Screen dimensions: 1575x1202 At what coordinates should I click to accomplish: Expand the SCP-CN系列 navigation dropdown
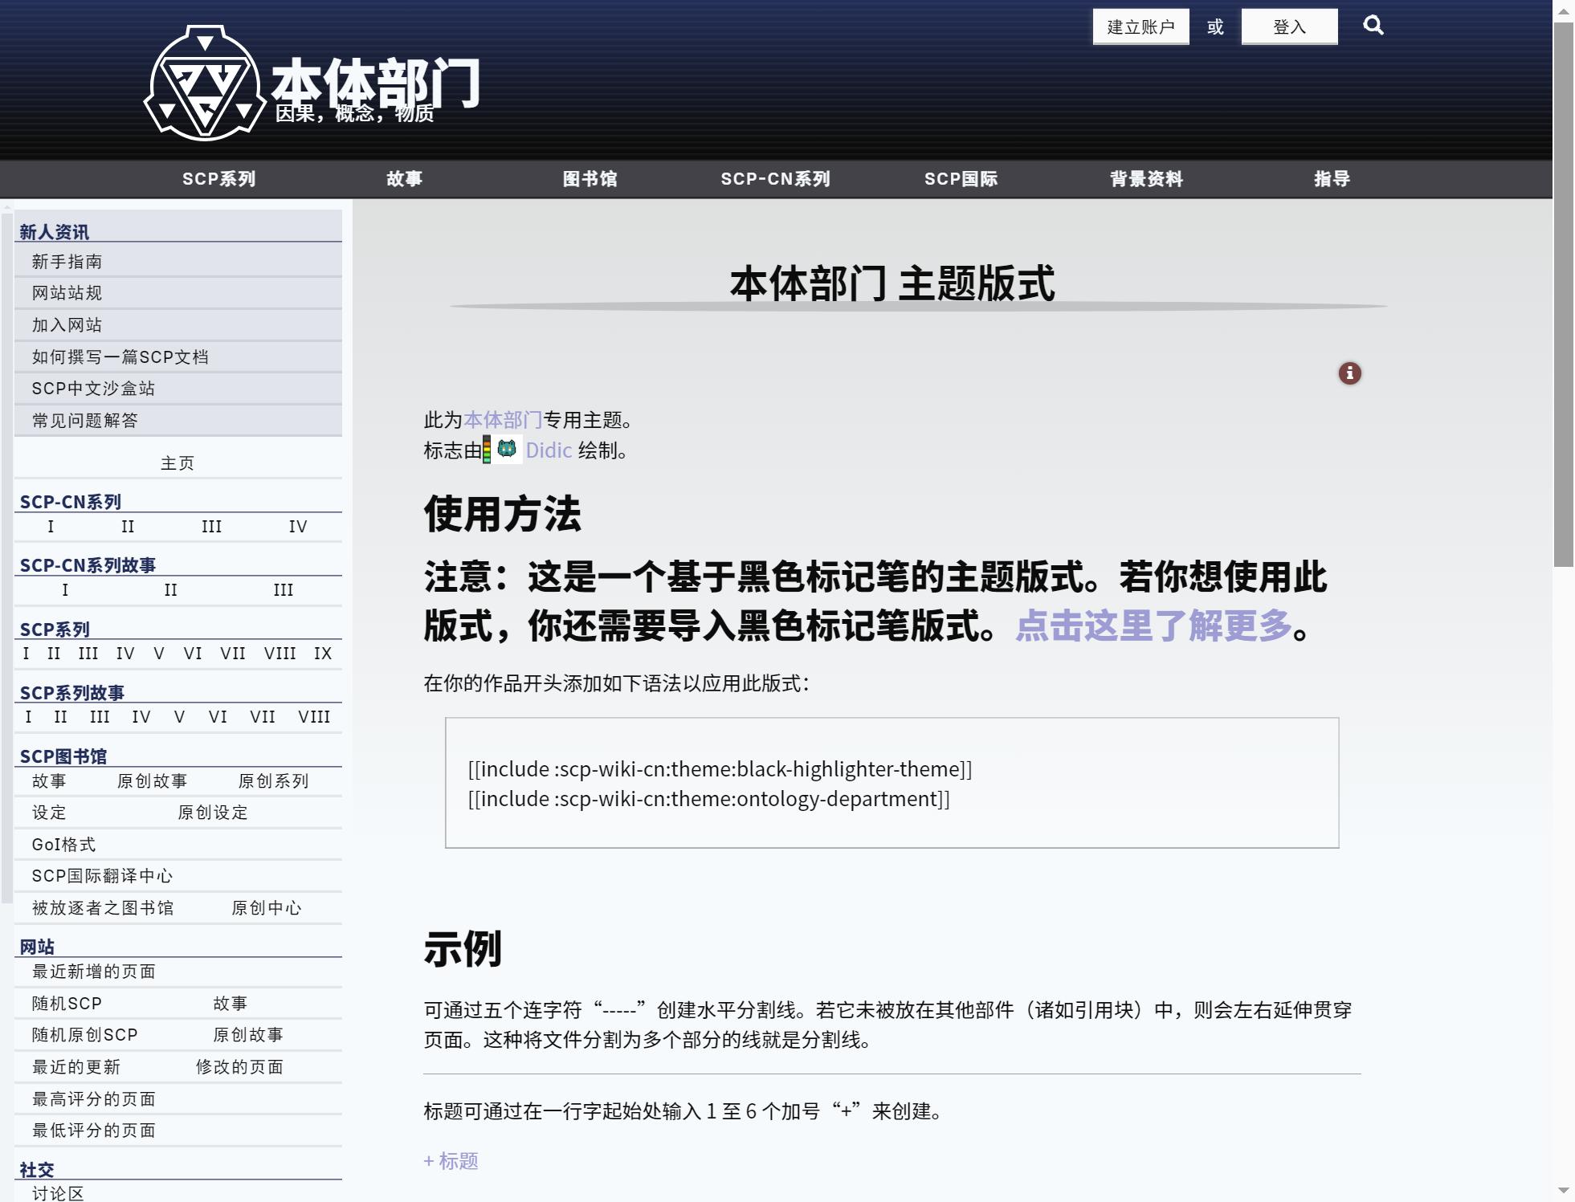pyautogui.click(x=775, y=179)
